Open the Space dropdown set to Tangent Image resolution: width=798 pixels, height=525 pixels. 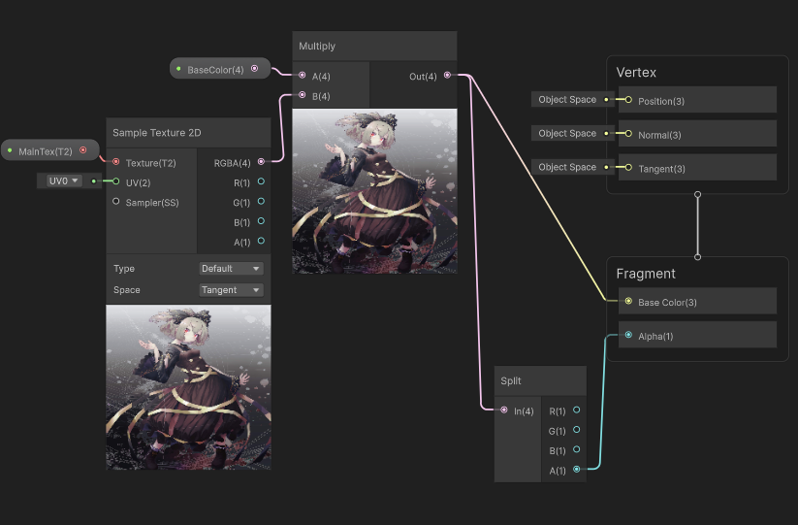pyautogui.click(x=231, y=290)
